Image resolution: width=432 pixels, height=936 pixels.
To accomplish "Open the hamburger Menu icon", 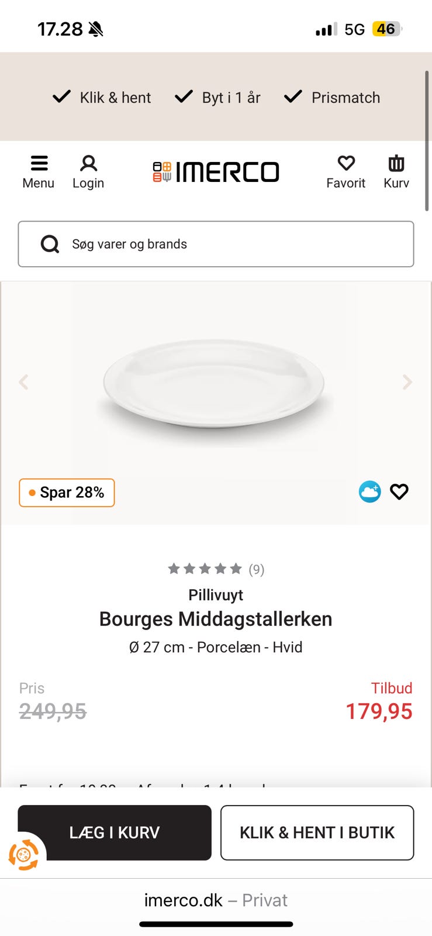I will [x=39, y=164].
